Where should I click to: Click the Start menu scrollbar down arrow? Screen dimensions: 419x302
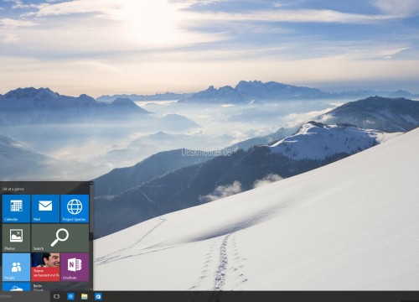tap(91, 289)
